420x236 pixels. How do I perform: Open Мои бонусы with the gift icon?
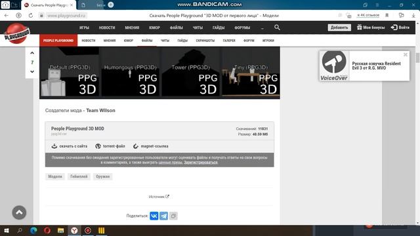pyautogui.click(x=371, y=28)
